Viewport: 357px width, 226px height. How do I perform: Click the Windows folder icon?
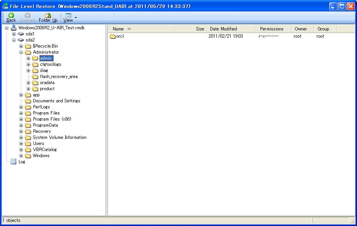tap(28, 156)
